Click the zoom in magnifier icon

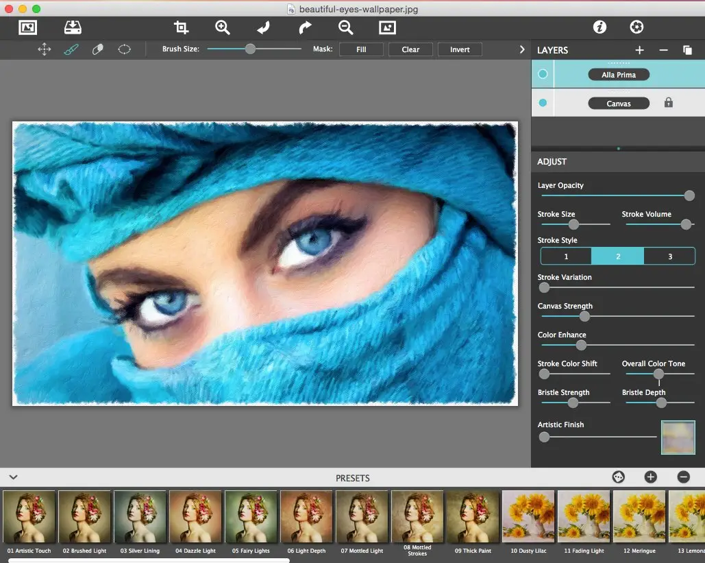click(222, 27)
